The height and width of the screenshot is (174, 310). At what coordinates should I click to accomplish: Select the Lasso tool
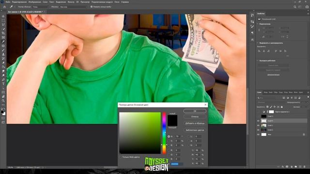coord(3,25)
